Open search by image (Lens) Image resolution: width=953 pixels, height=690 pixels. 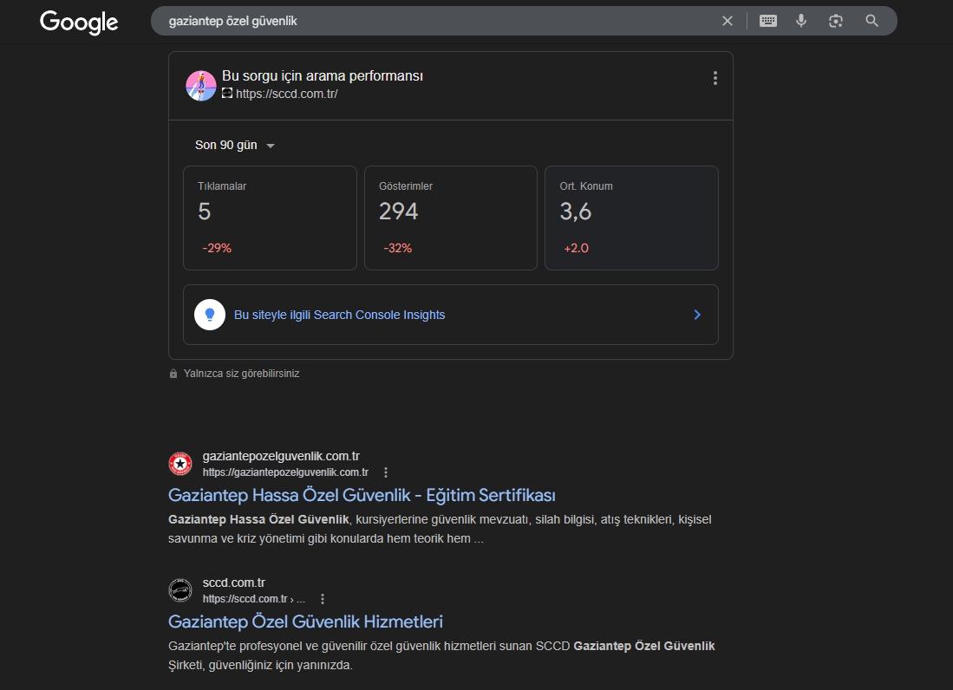tap(836, 21)
